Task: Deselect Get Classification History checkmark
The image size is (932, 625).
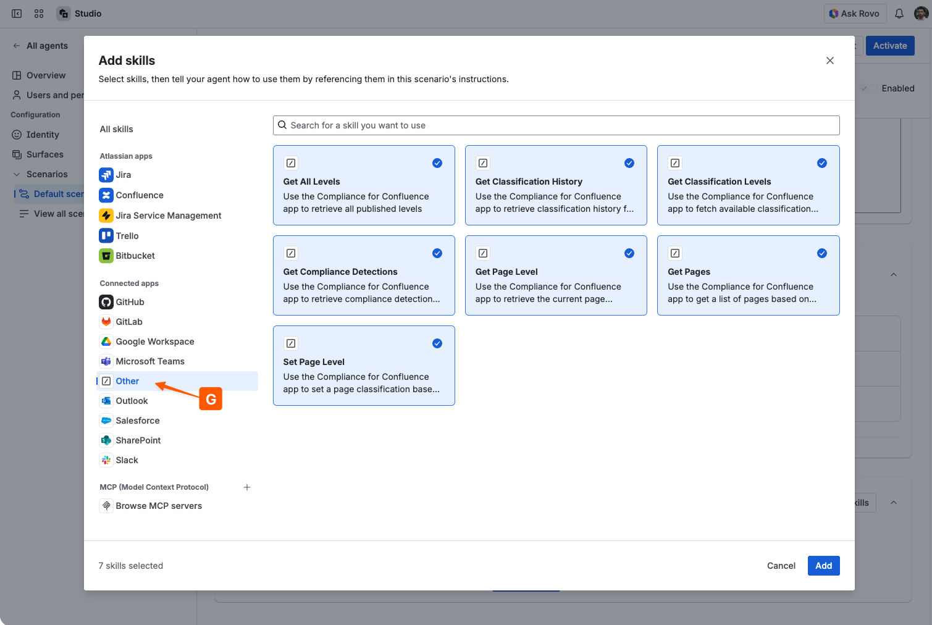Action: click(629, 163)
